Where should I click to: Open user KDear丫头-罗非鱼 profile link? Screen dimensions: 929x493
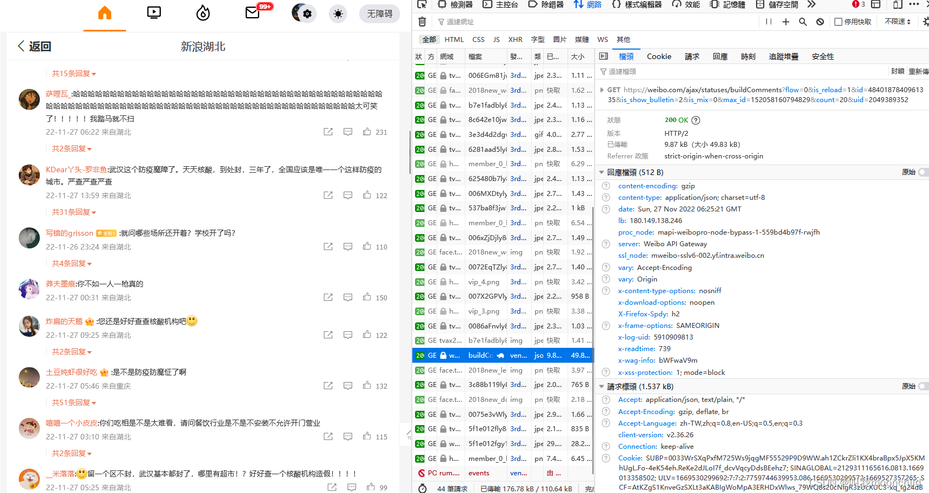pyautogui.click(x=76, y=169)
